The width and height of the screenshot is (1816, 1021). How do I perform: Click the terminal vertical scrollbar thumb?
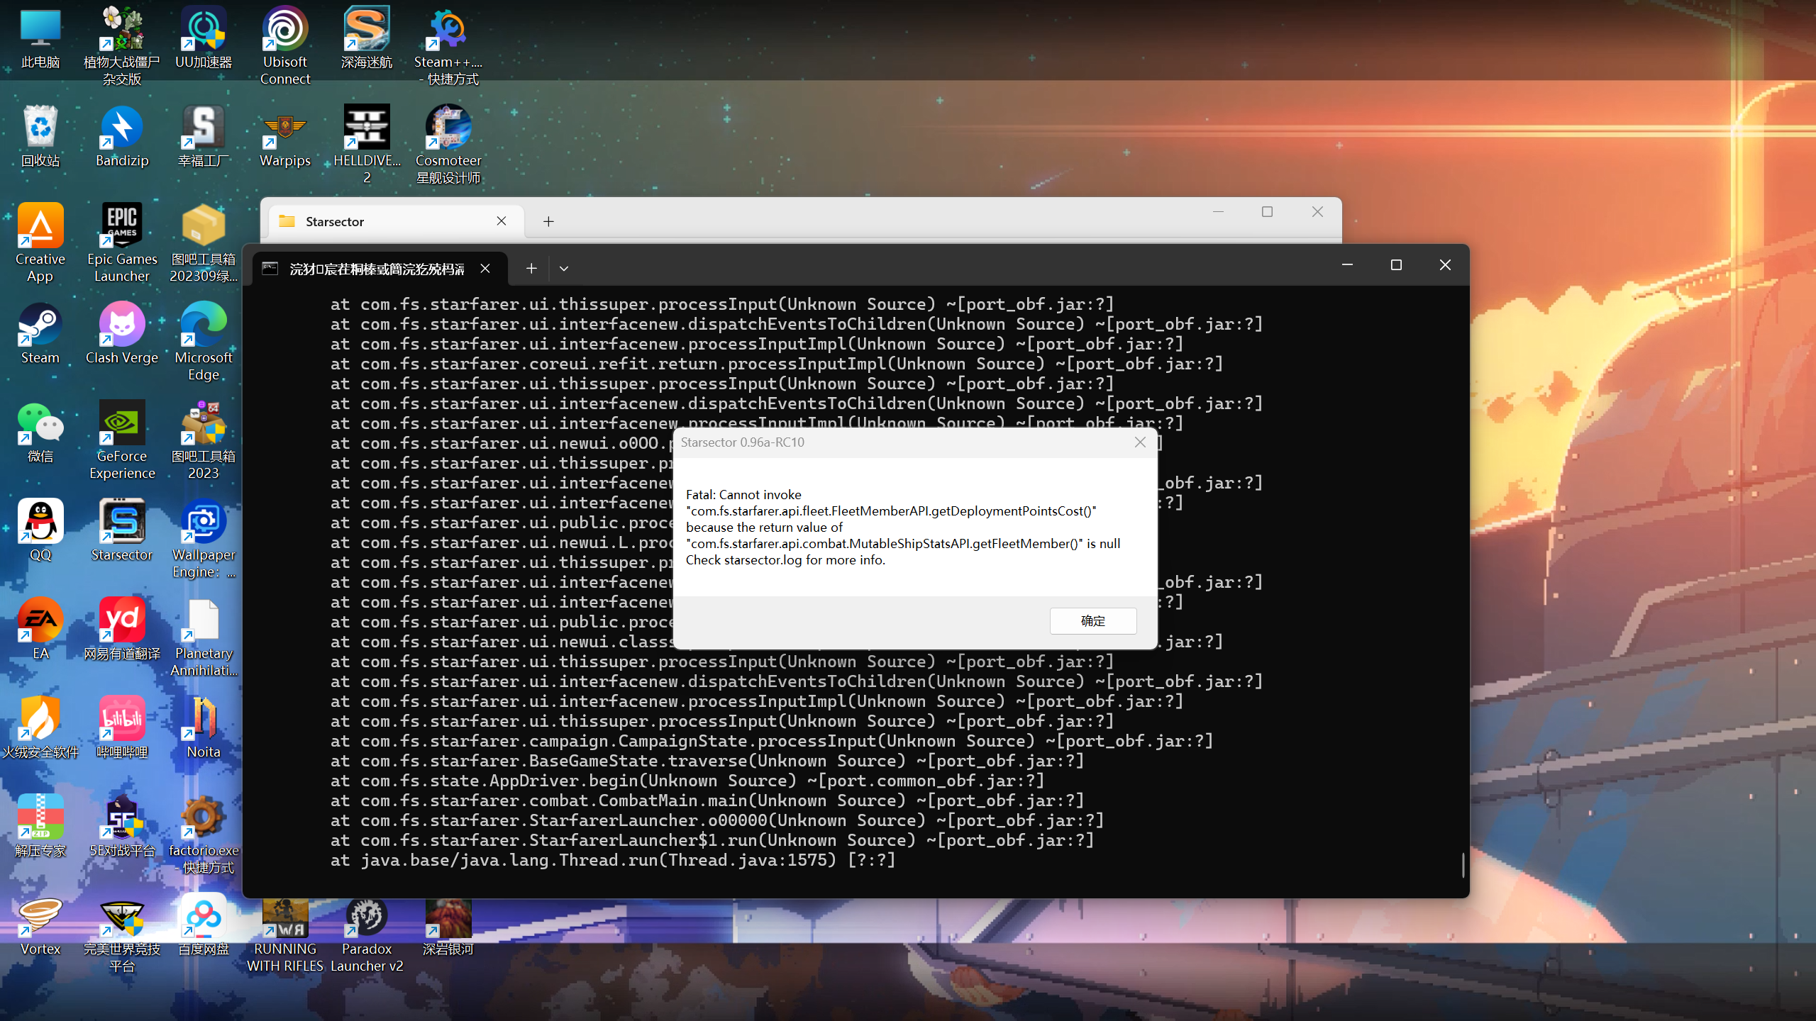click(x=1463, y=865)
